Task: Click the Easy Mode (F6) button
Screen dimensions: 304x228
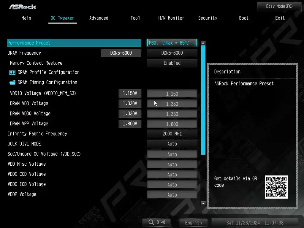Action: [279, 6]
